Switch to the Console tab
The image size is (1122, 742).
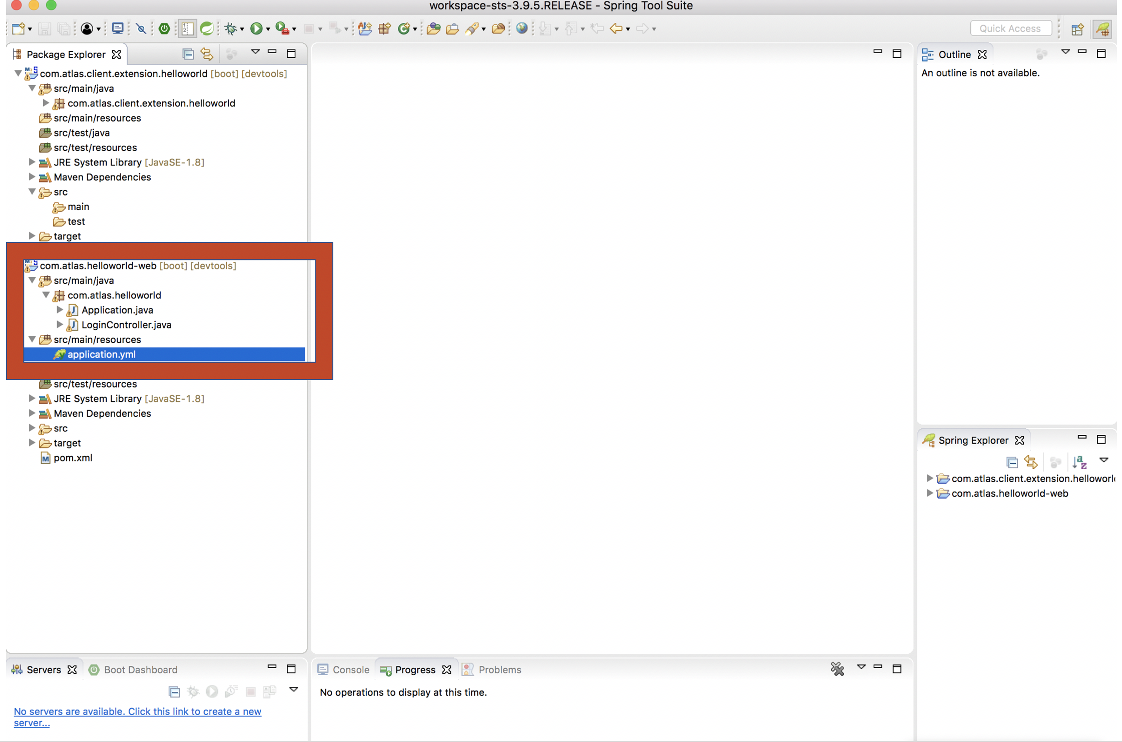point(343,669)
